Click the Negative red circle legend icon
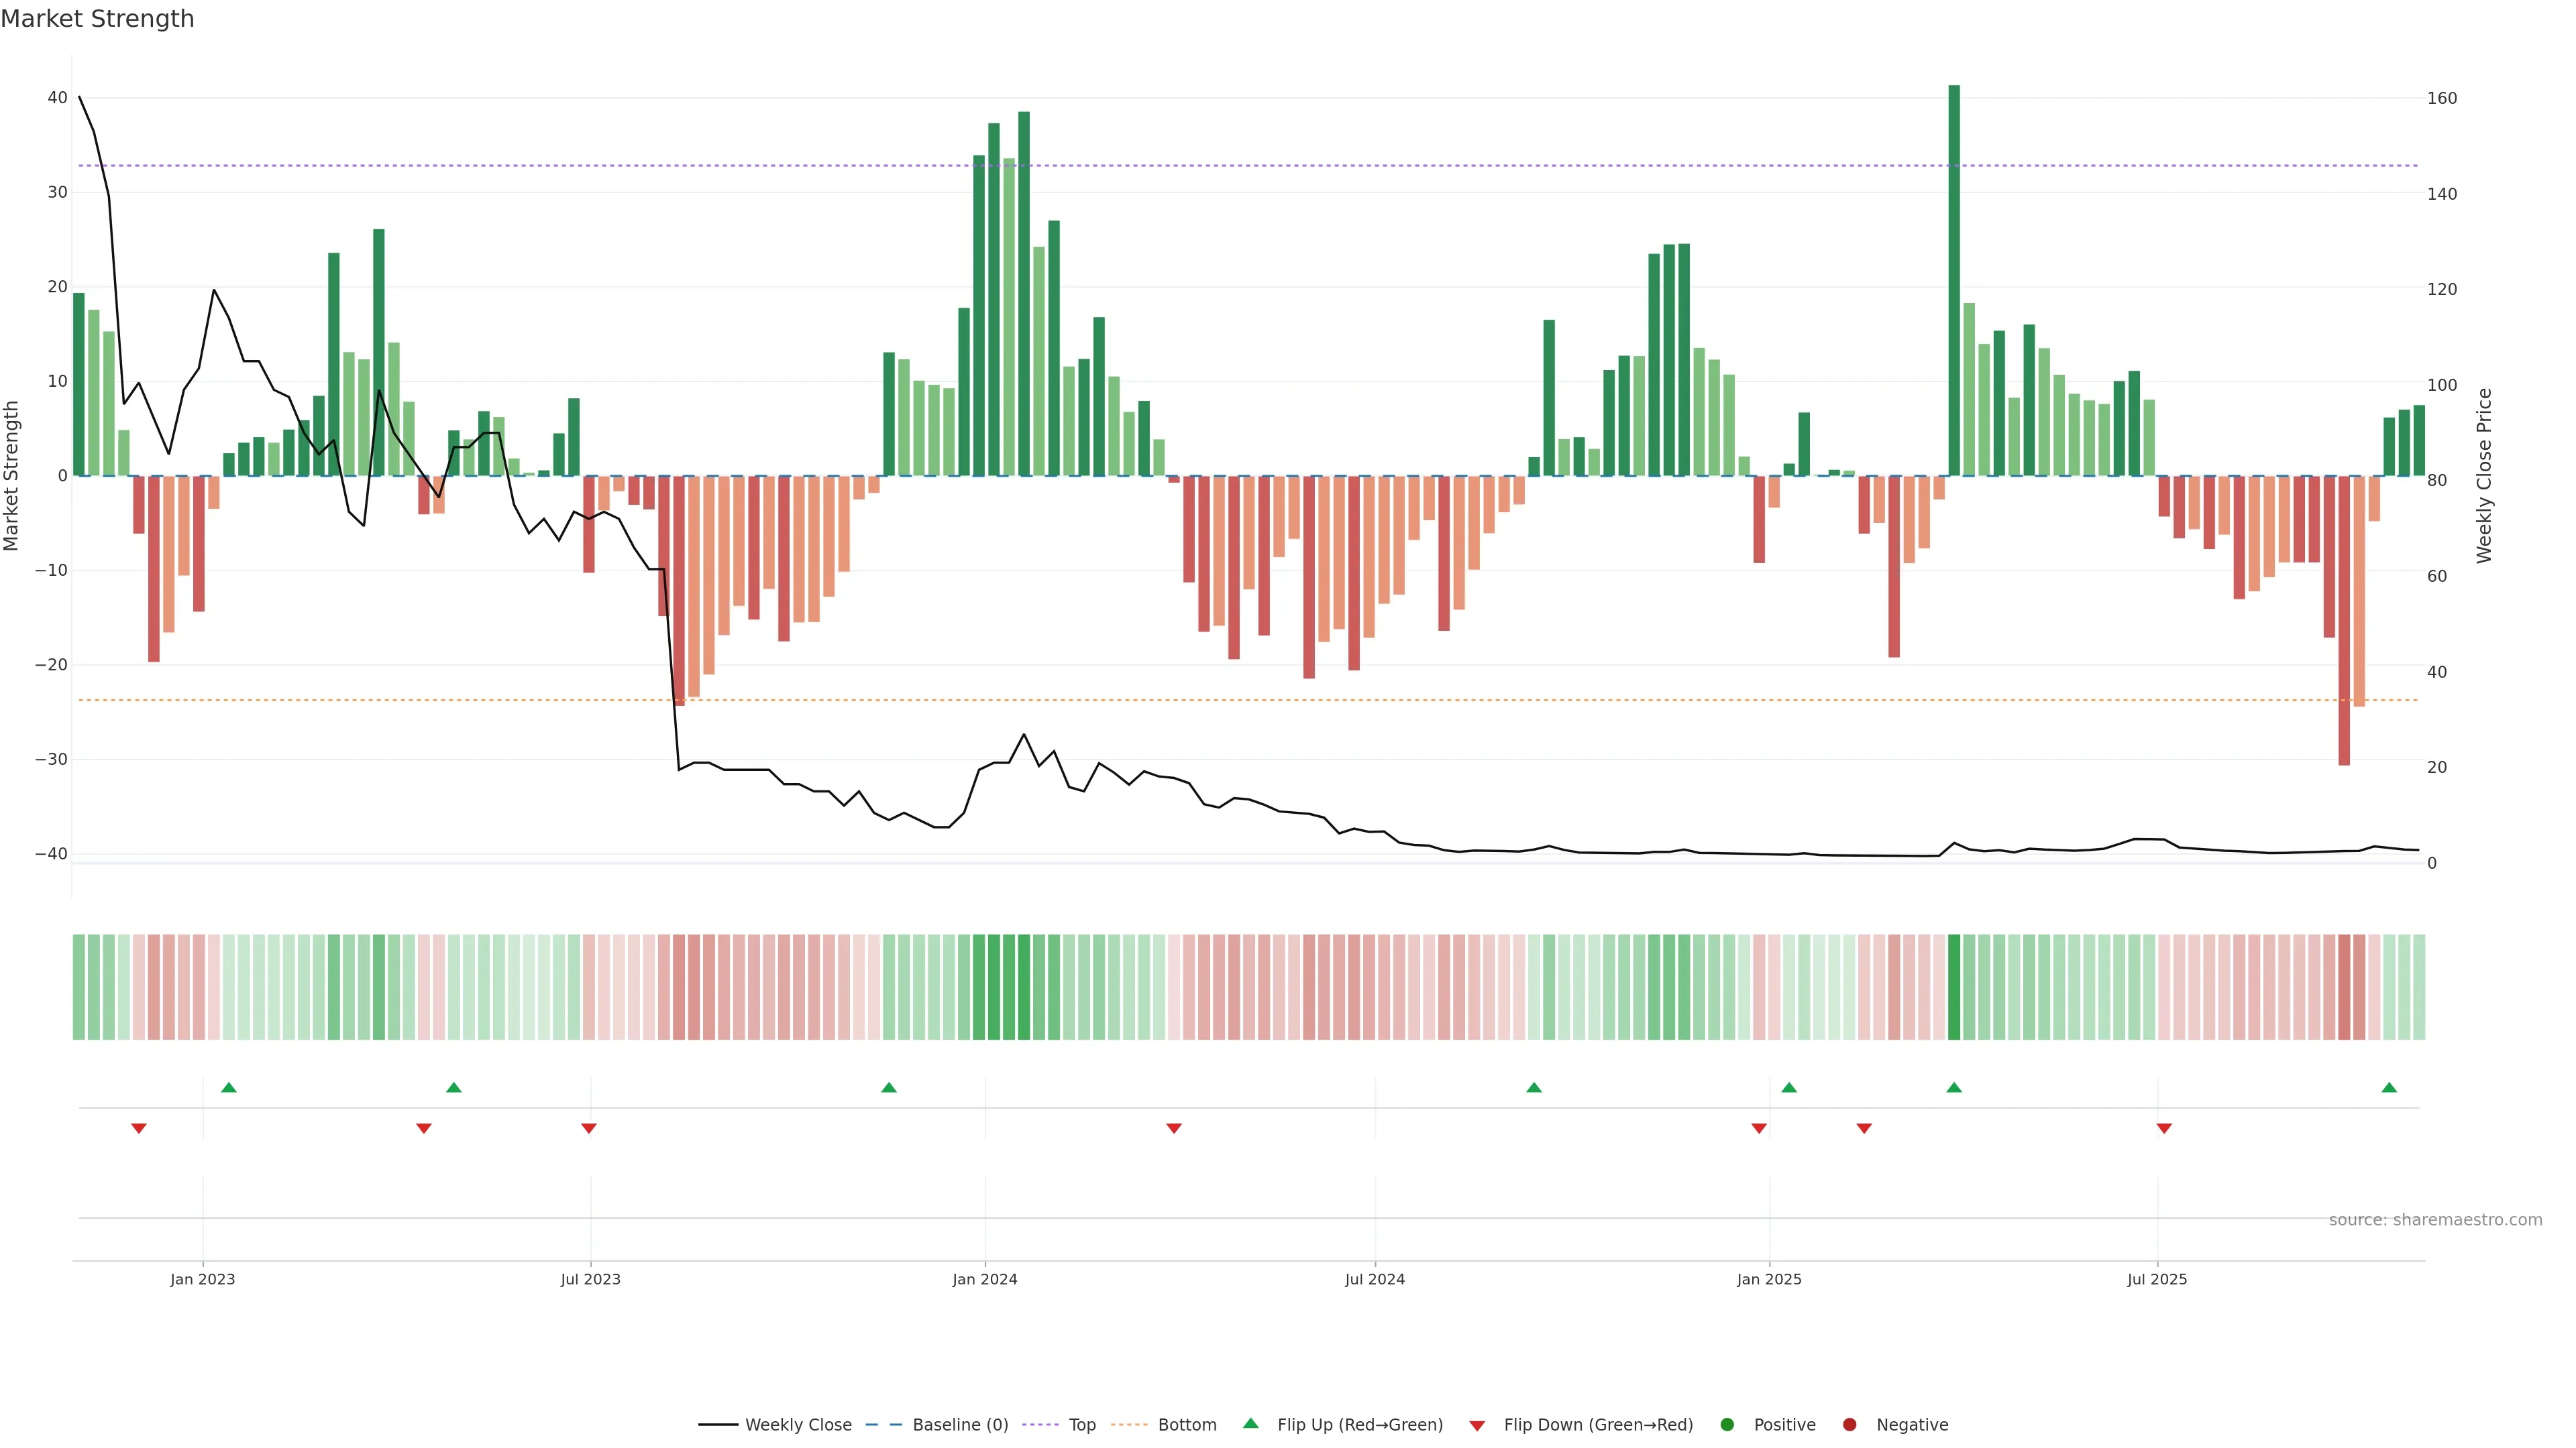Viewport: 2576px width, 1448px height. coord(1849,1424)
